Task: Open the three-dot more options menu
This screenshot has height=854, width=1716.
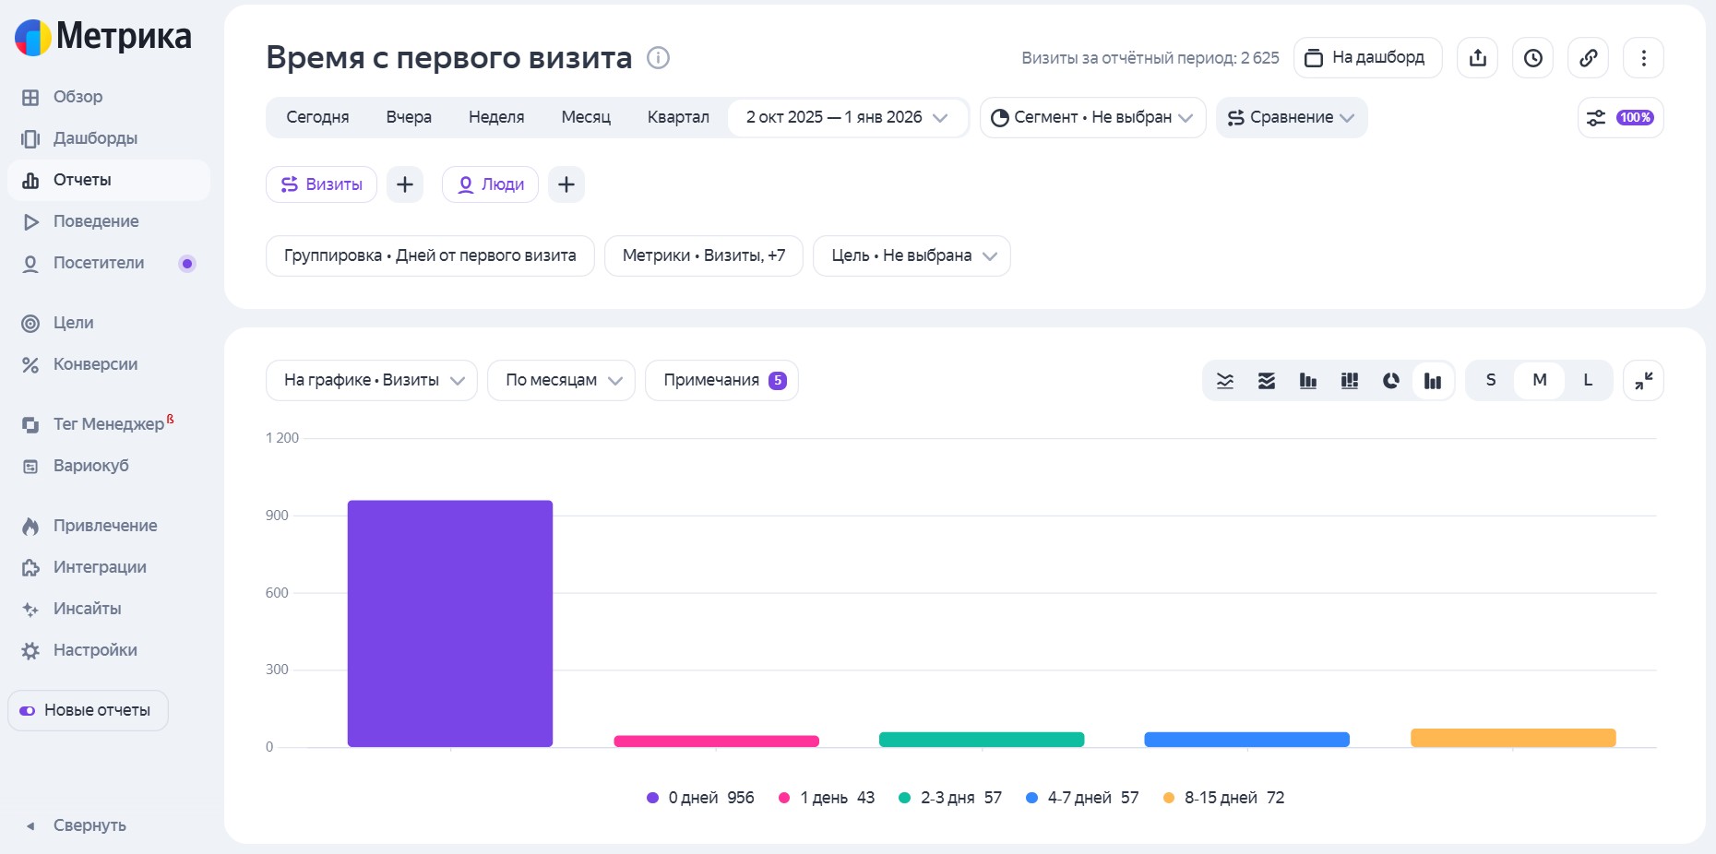Action: (x=1643, y=57)
